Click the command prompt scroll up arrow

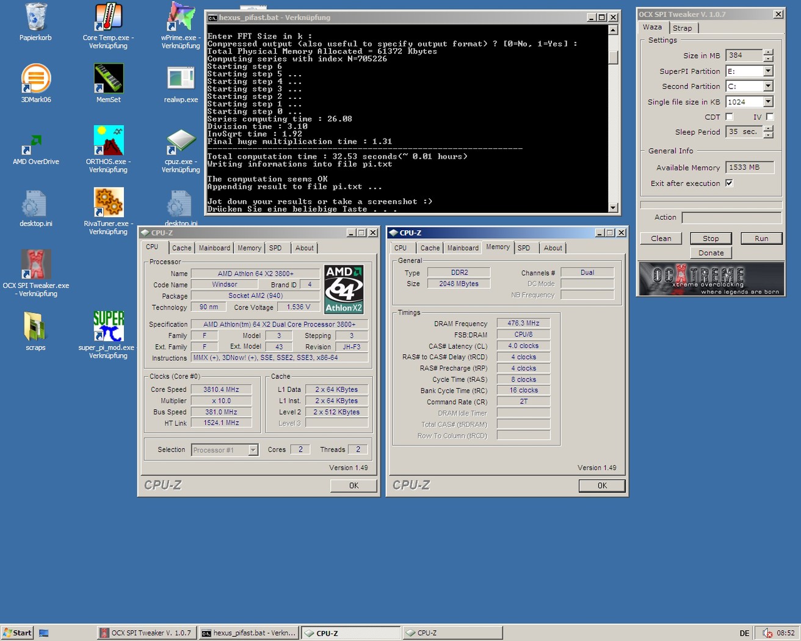pyautogui.click(x=614, y=30)
